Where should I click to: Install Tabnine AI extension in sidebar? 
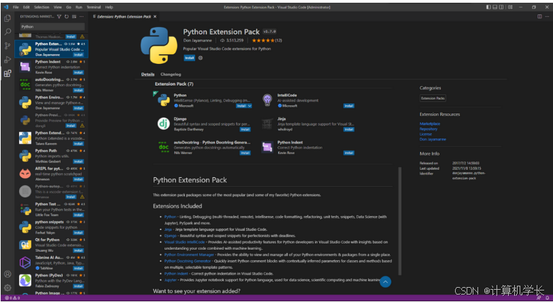click(x=78, y=268)
